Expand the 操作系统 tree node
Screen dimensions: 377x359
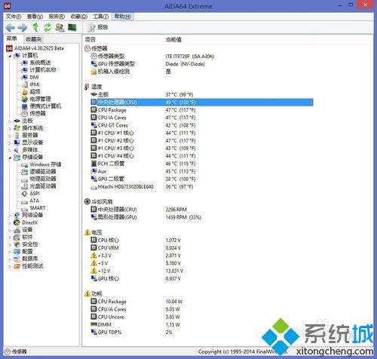click(x=10, y=128)
